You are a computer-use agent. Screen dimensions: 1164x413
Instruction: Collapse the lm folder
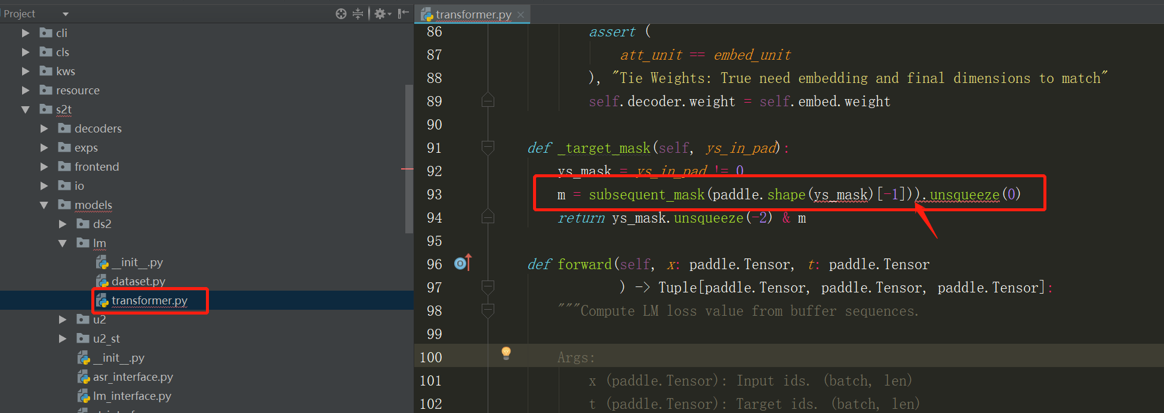[63, 243]
